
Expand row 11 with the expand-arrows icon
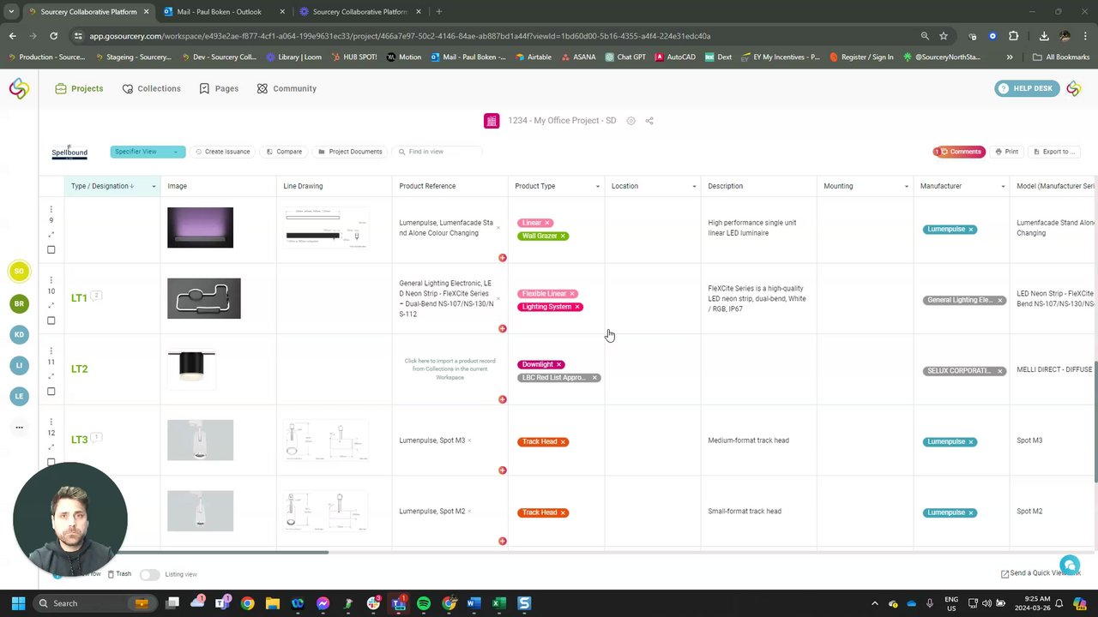[x=51, y=376]
